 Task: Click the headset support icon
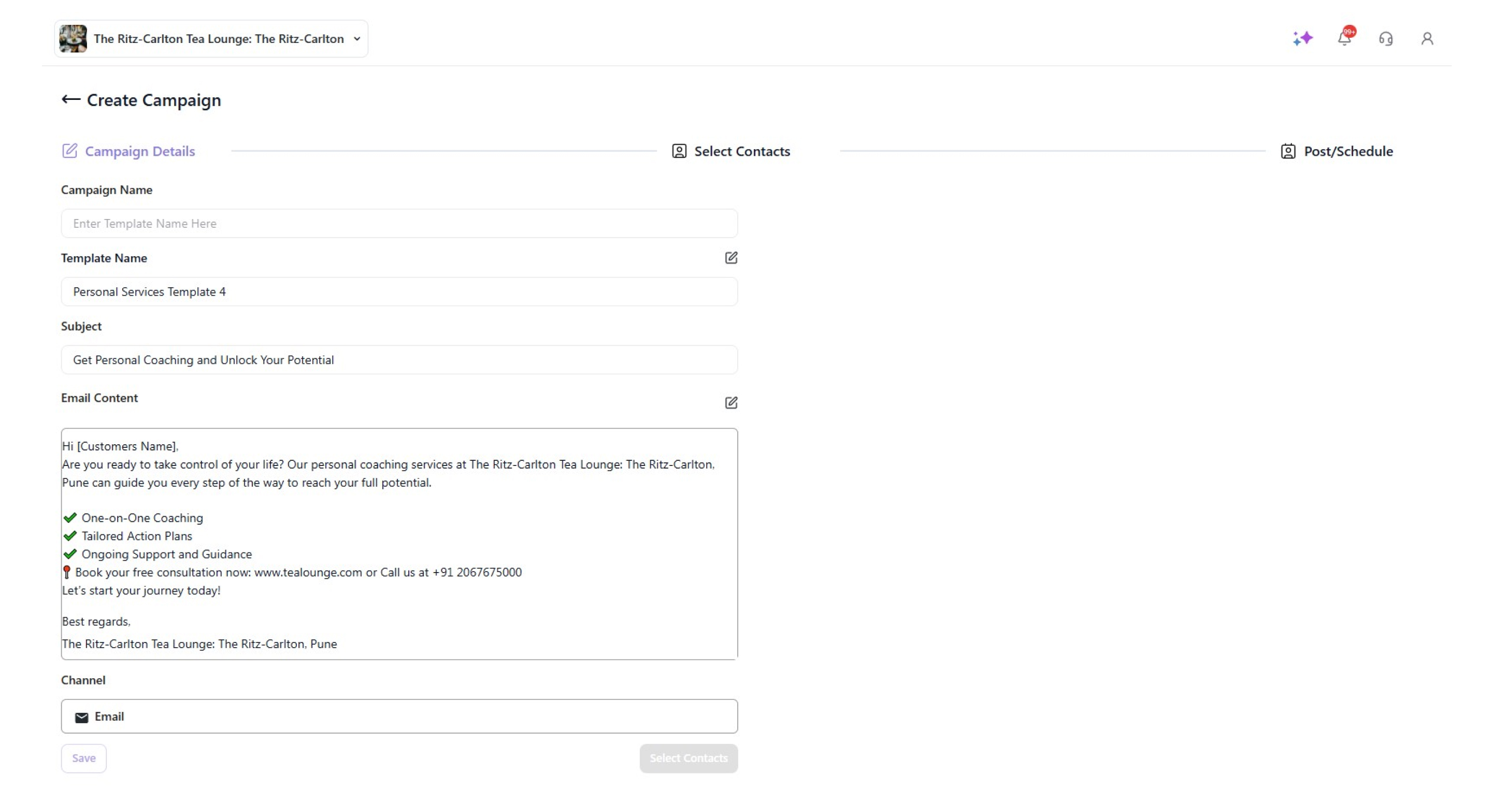pyautogui.click(x=1385, y=39)
